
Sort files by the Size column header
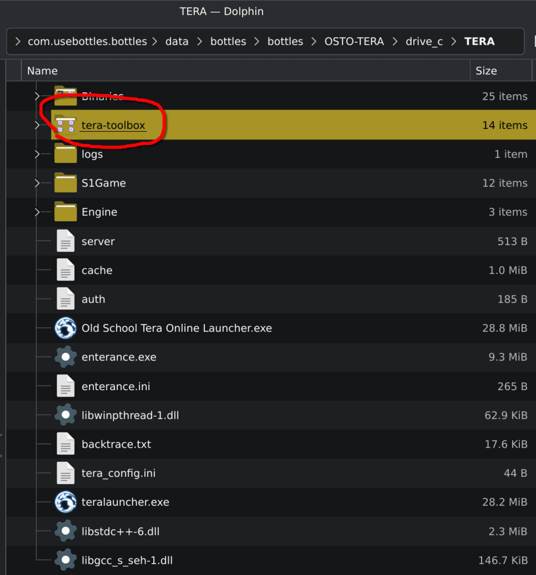486,71
